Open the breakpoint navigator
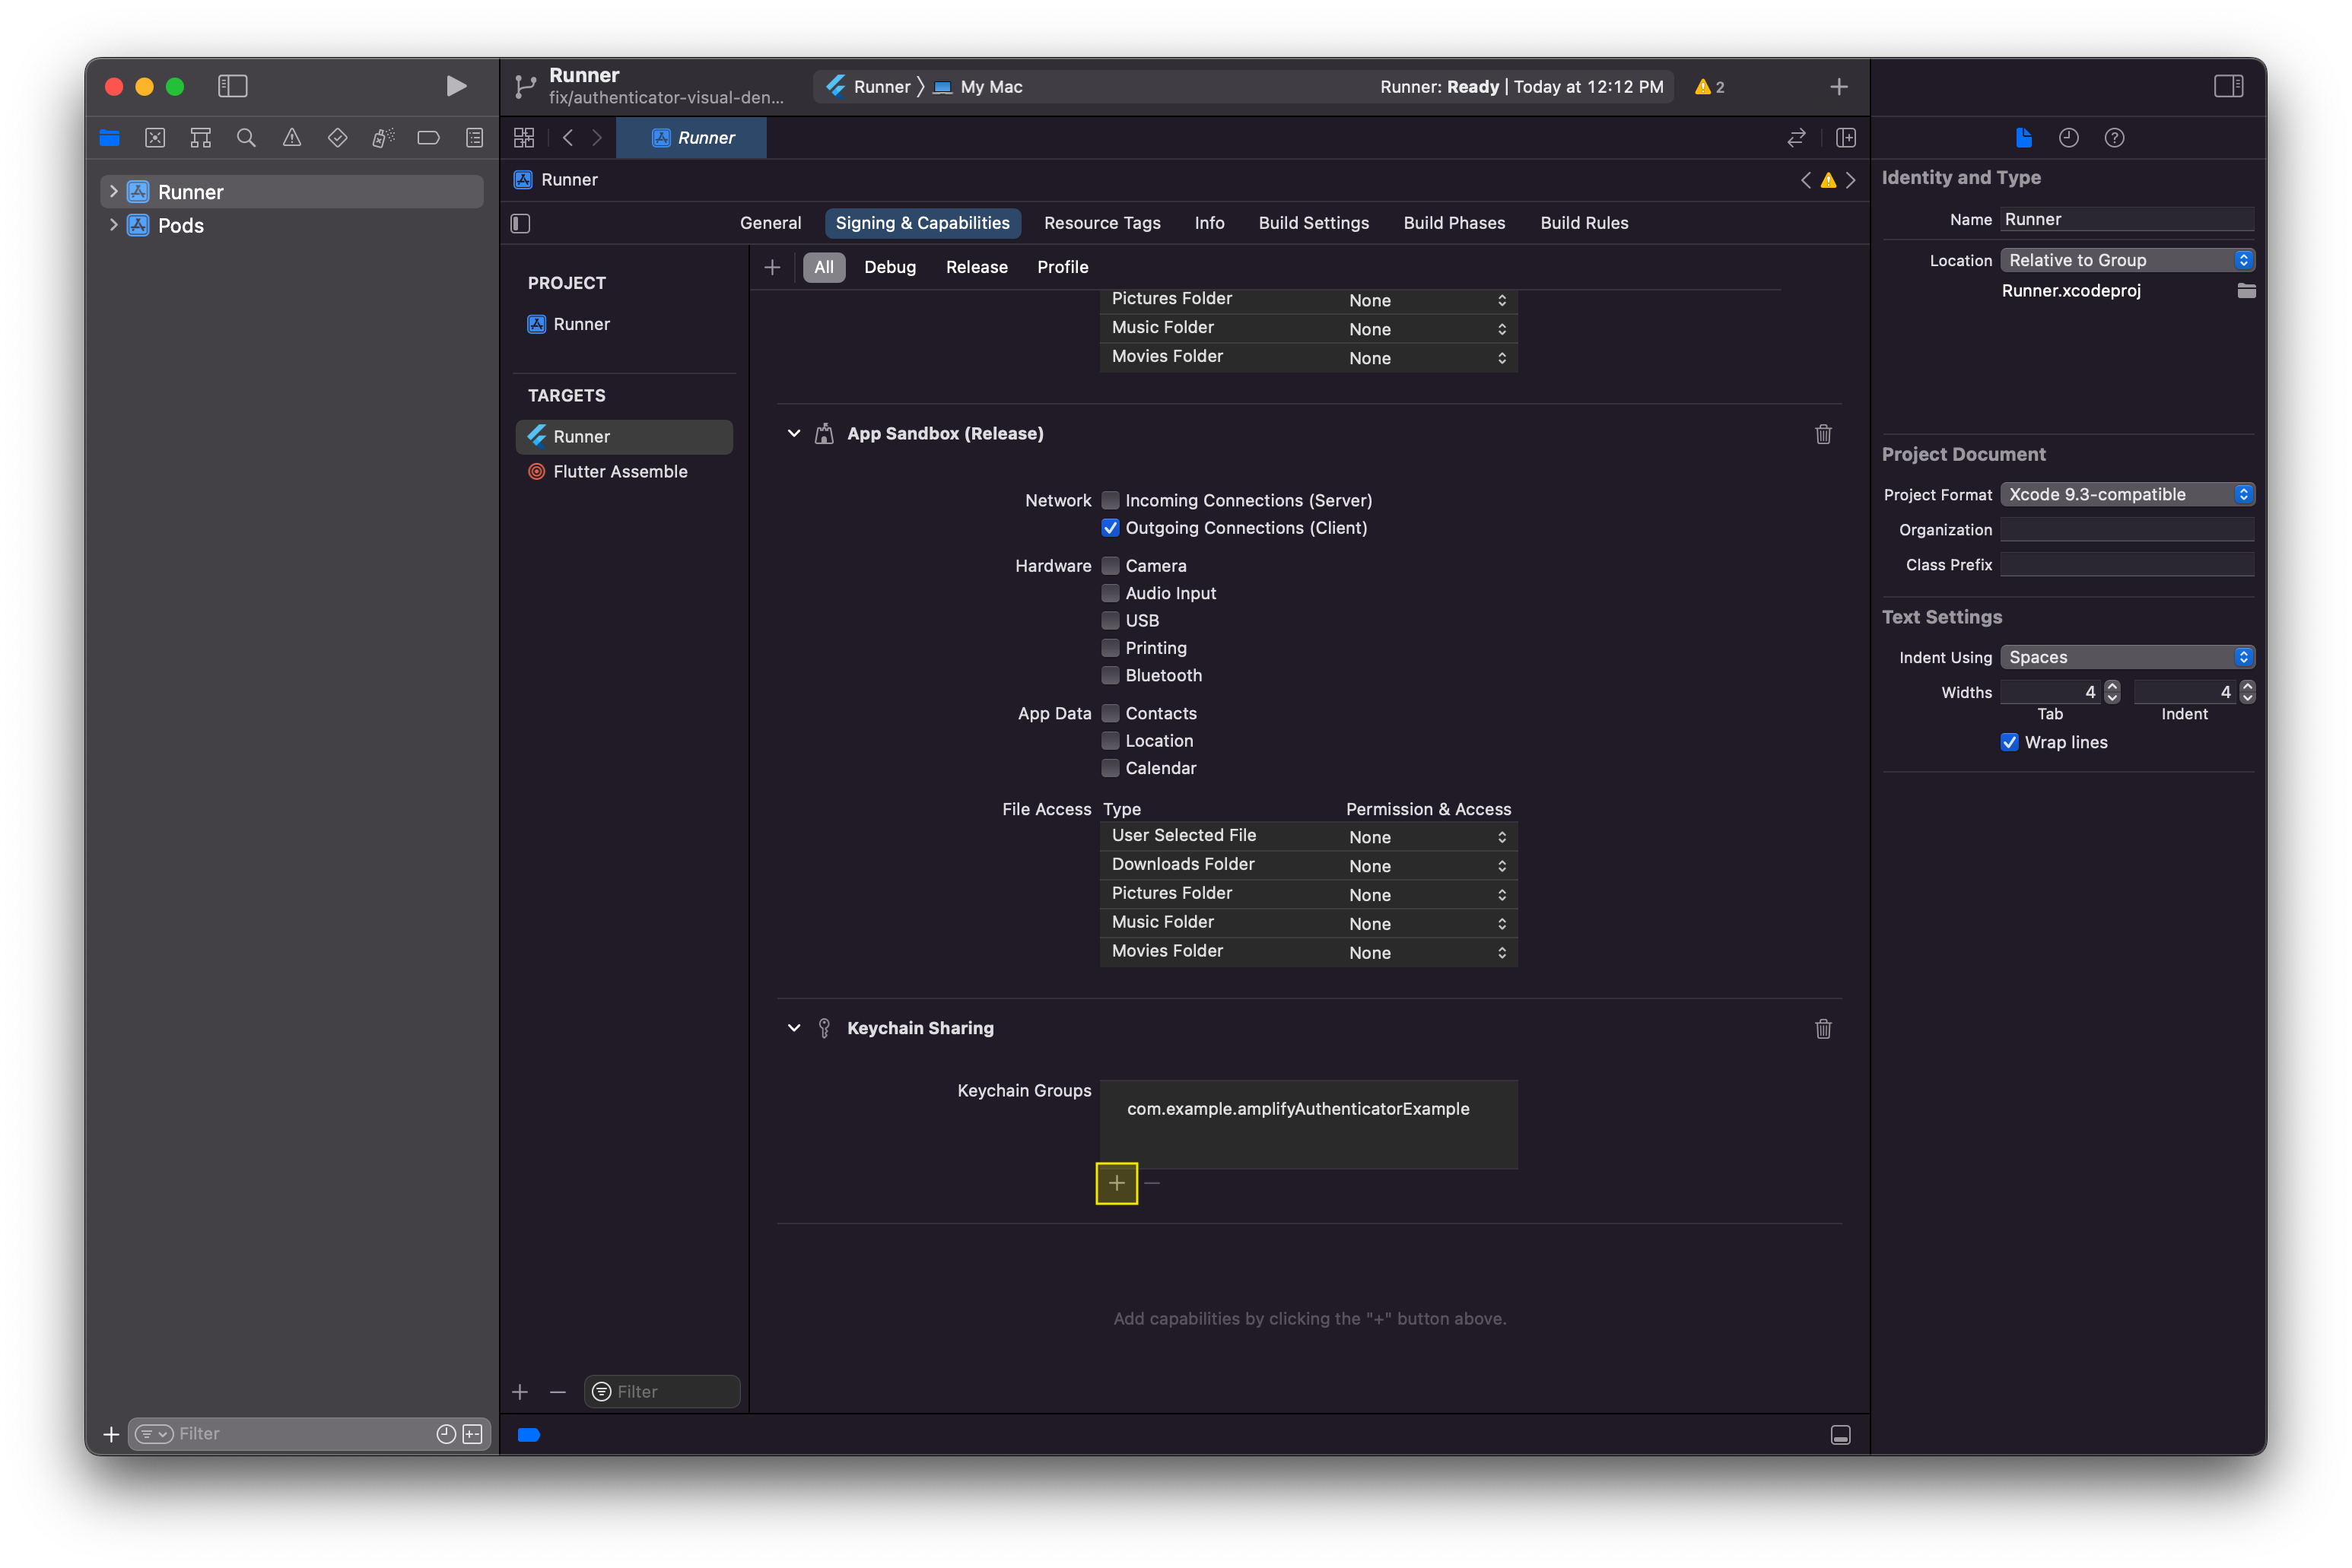This screenshot has width=2352, height=1568. [x=428, y=138]
